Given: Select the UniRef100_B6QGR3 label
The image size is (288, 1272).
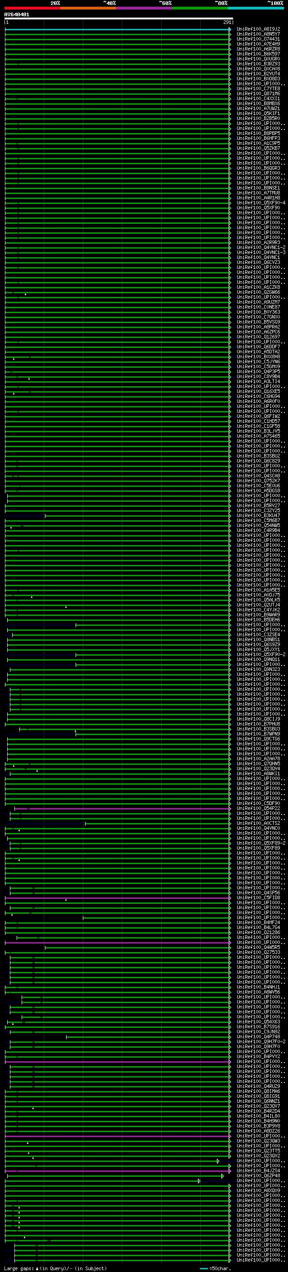Looking at the screenshot, I should 258,168.
